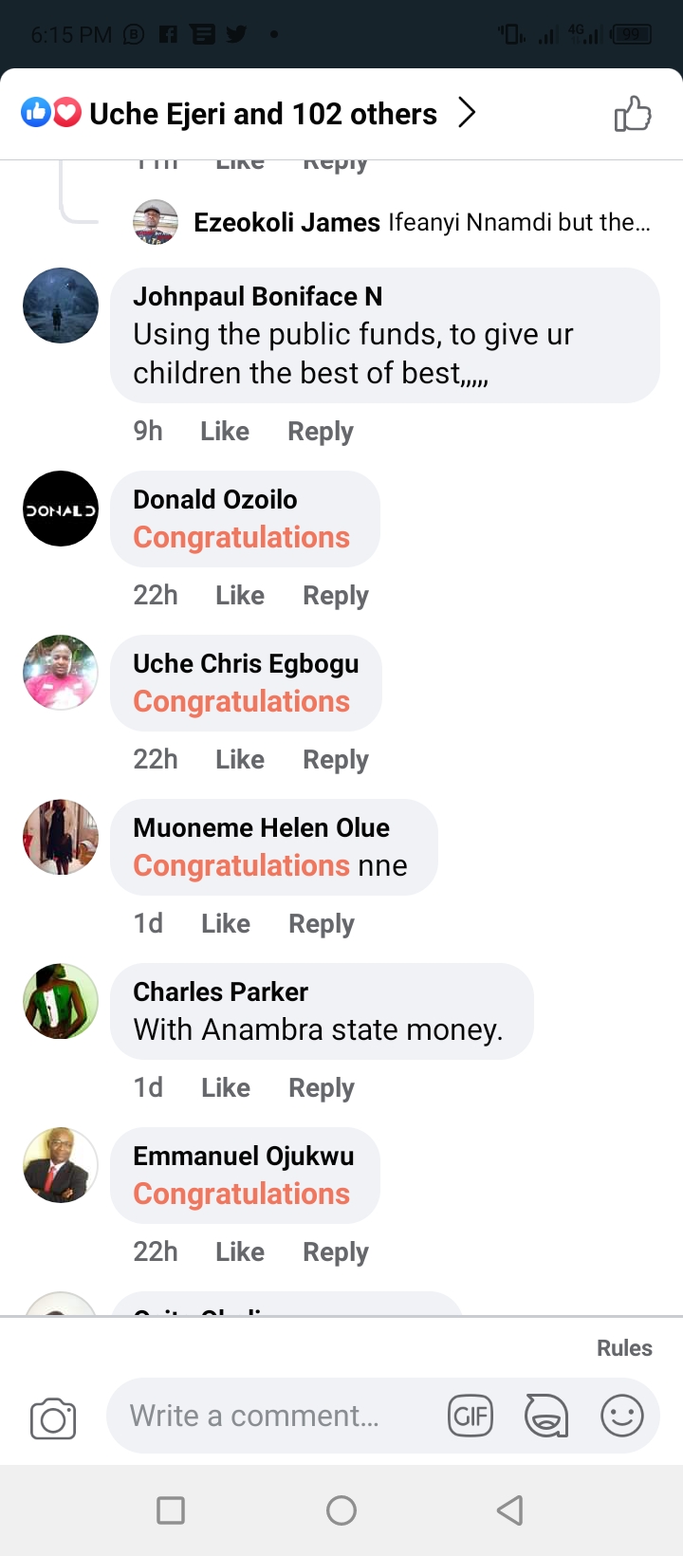Open the GIF picker icon
The width and height of the screenshot is (683, 1556).
pyautogui.click(x=471, y=1417)
